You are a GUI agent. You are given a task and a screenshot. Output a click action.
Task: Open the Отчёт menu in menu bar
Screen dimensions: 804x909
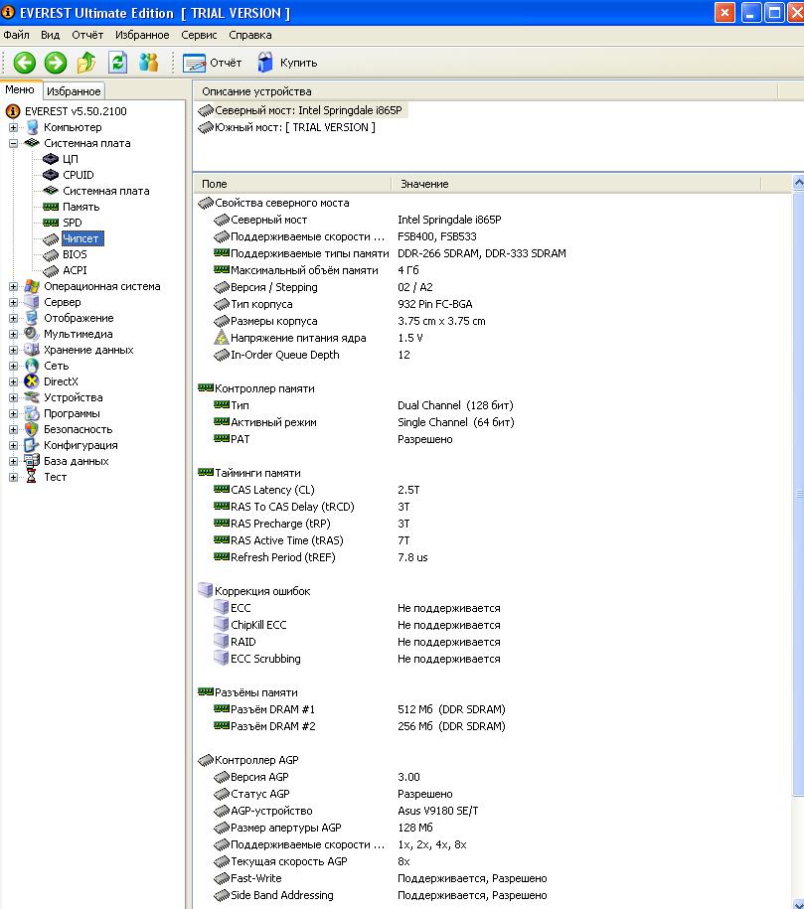pos(87,35)
